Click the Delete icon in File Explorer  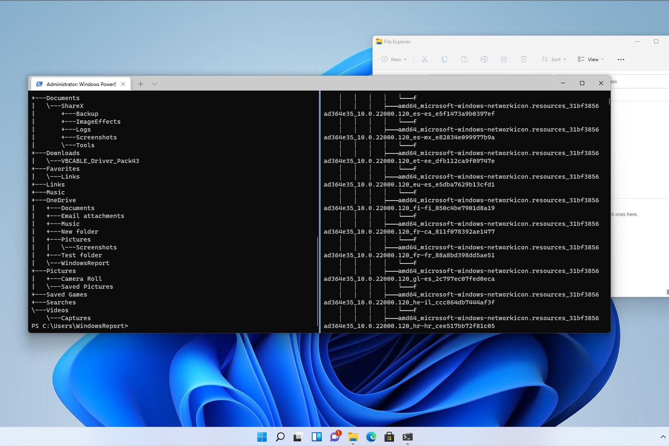524,60
